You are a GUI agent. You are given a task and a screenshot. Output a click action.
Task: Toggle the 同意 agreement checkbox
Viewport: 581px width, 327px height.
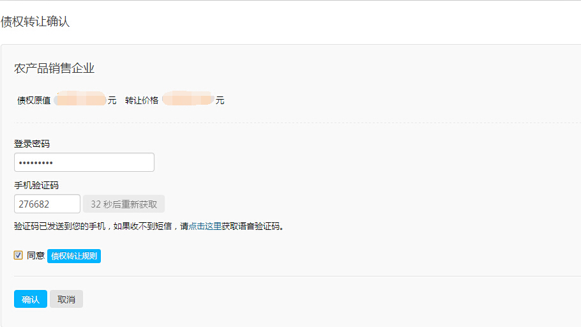[19, 255]
